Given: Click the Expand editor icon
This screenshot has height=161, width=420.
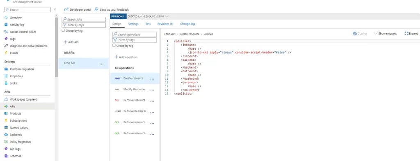Looking at the screenshot, I should coord(406,34).
